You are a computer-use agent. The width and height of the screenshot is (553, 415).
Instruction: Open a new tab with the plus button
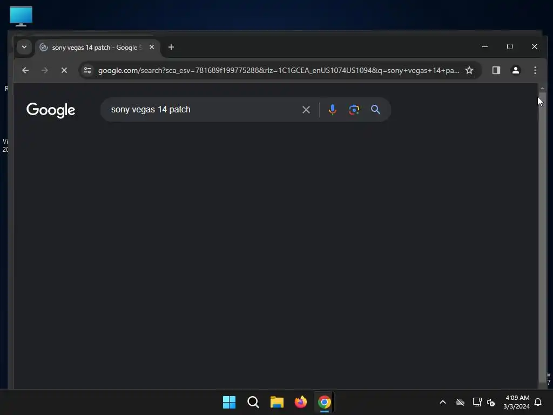coord(171,47)
